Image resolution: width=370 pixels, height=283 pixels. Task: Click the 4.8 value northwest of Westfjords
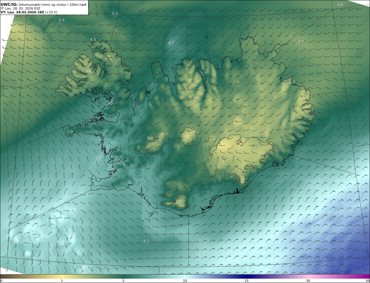pyautogui.click(x=62, y=20)
